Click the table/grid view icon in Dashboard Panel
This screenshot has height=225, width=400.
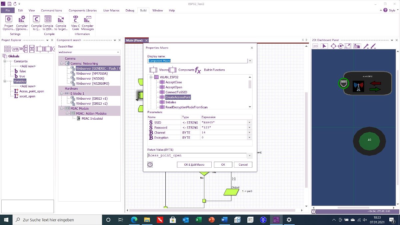[356, 46]
